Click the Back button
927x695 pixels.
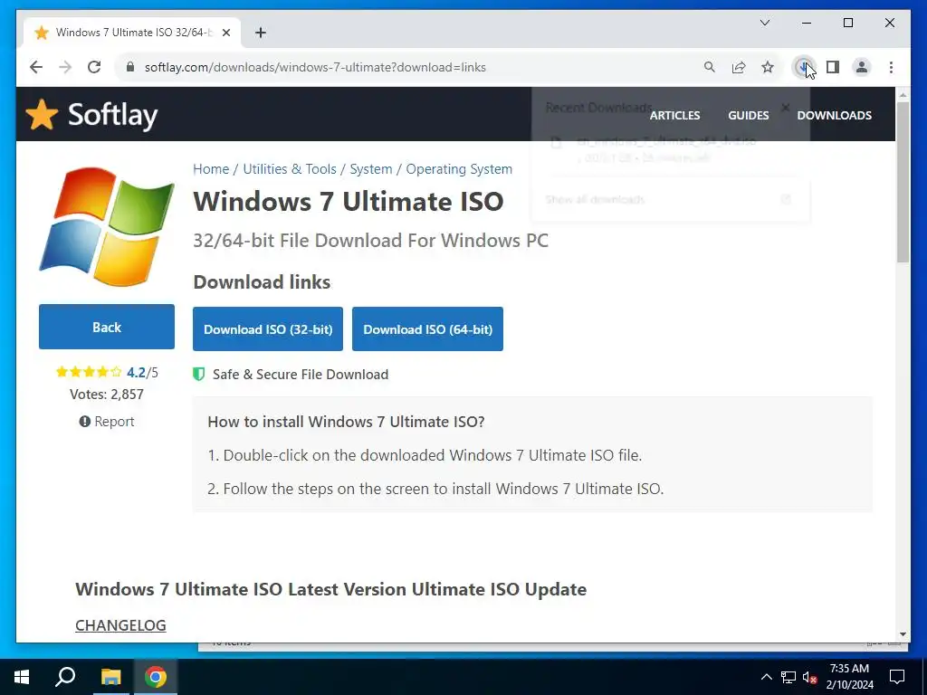tap(107, 327)
